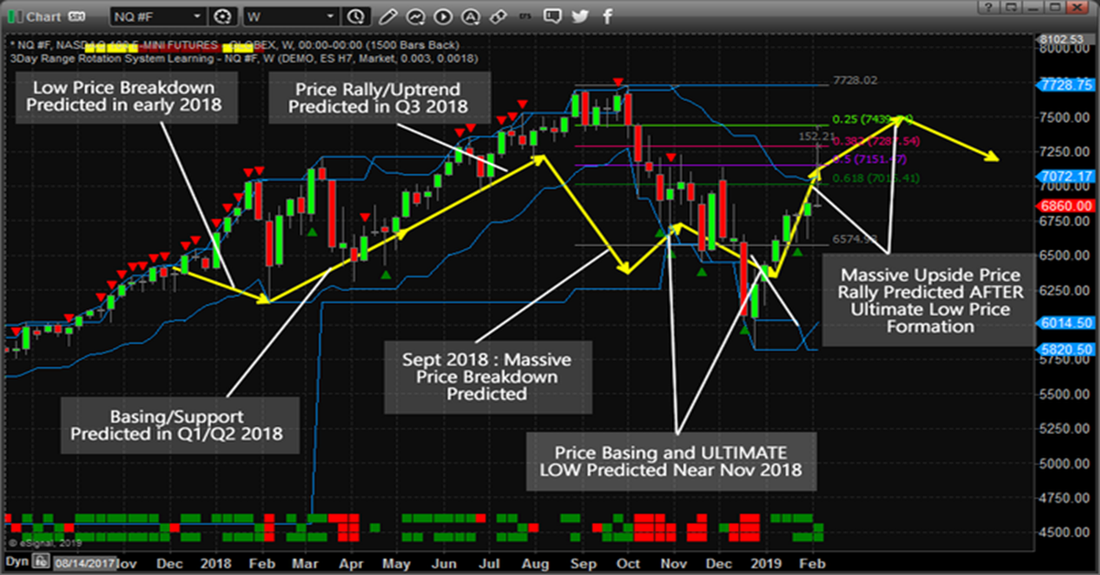Share chart via Twitter icon
Screen dimensions: 1100x575
pyautogui.click(x=579, y=16)
